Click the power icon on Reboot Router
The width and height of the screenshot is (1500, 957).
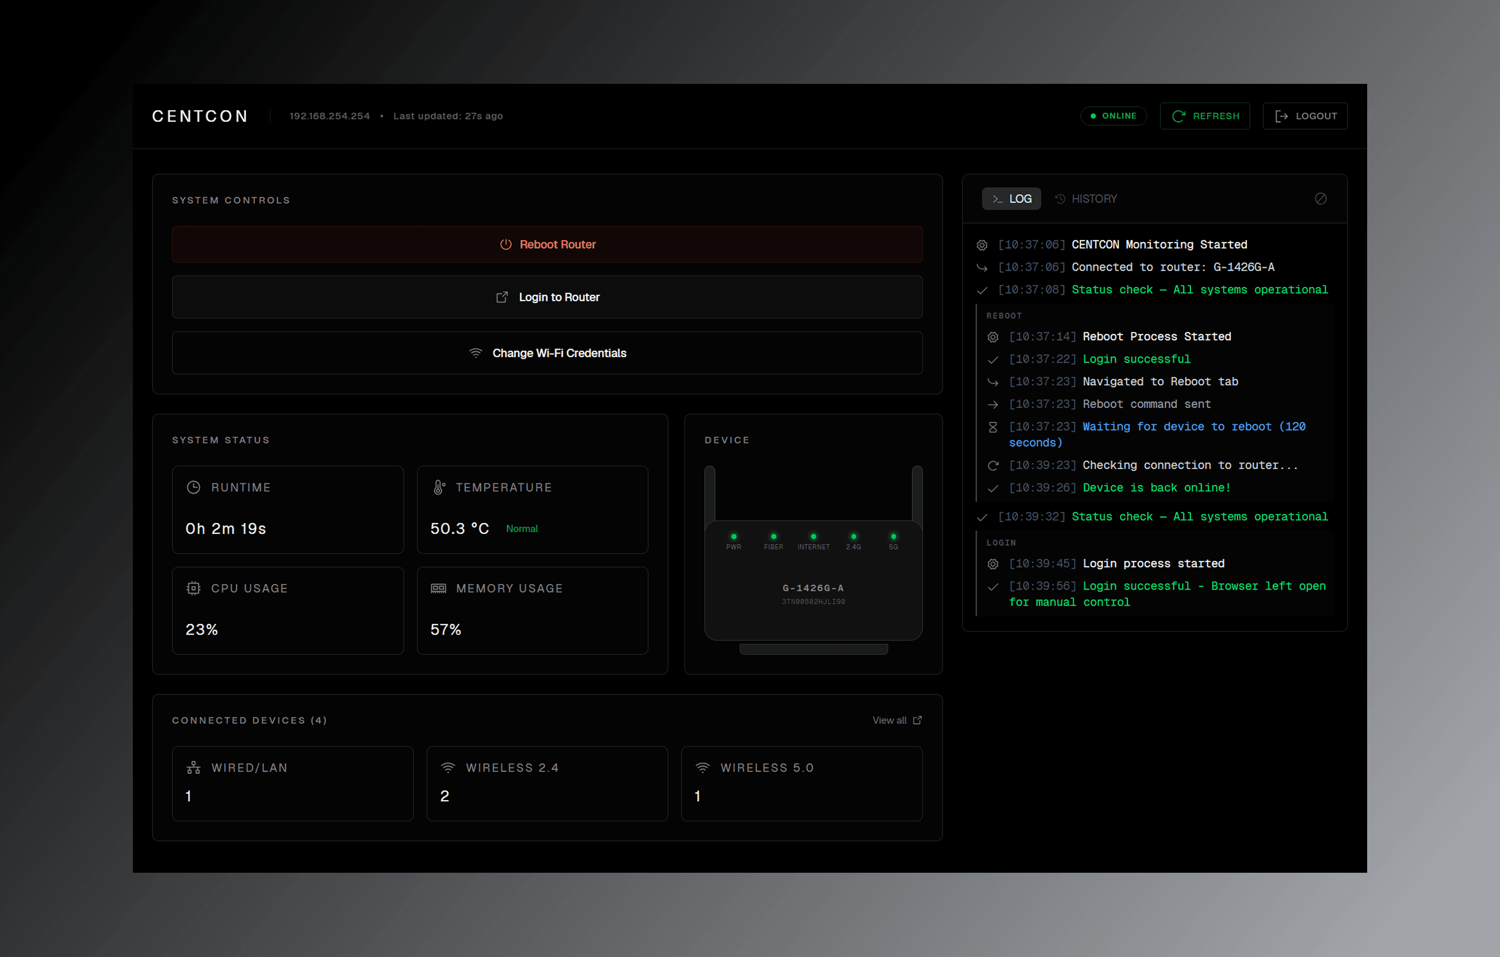point(506,244)
